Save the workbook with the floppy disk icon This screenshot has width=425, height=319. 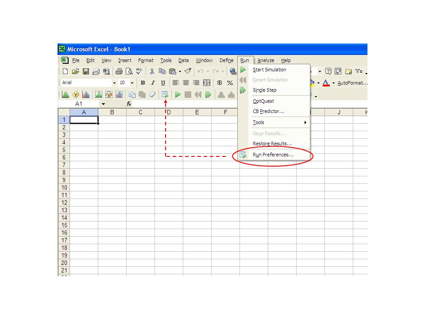(86, 71)
